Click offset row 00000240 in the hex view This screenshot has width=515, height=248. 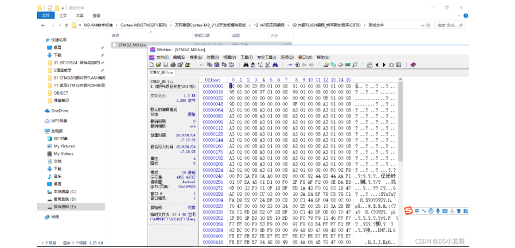pyautogui.click(x=213, y=176)
